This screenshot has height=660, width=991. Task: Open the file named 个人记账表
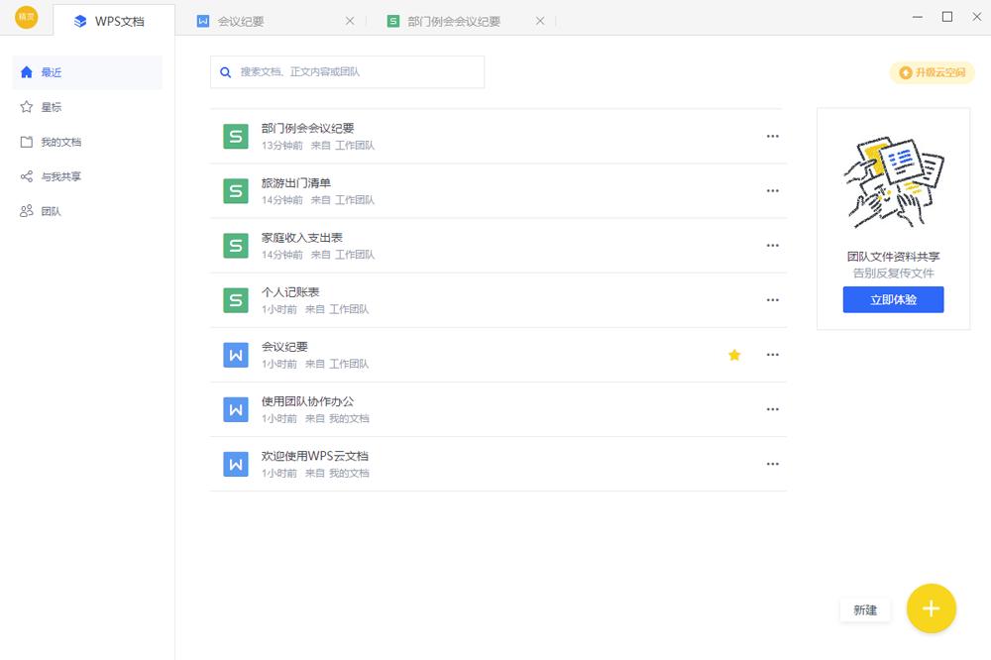[x=290, y=292]
